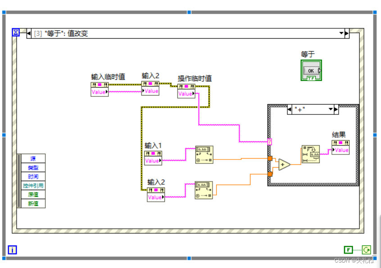Open the event case selector dropdown arrow
Image resolution: width=381 pixels, height=268 pixels.
click(341, 33)
